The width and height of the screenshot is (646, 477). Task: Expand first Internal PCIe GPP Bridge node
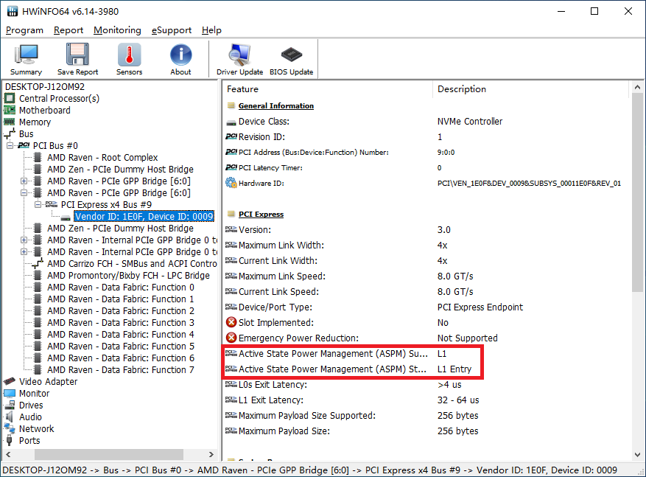24,240
